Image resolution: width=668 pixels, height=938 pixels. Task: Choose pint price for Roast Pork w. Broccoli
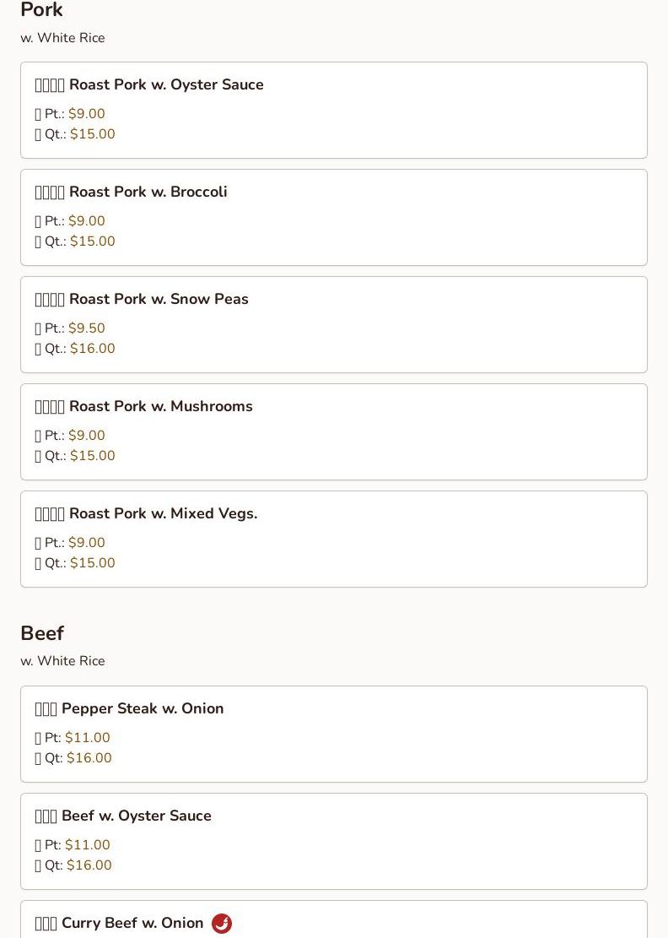tap(87, 221)
